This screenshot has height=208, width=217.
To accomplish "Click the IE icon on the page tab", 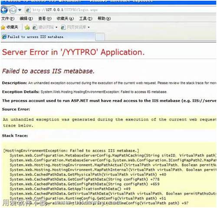I will point(4,37).
